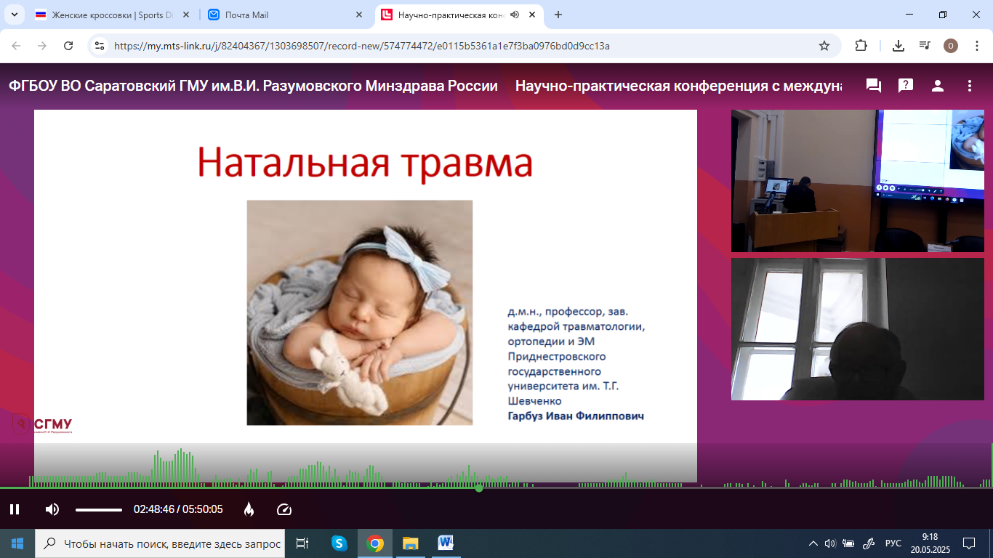View site information icon in address bar
Screen dimensions: 993x558
(100, 46)
